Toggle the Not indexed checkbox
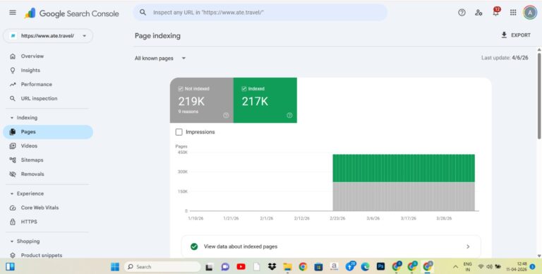The width and height of the screenshot is (542, 274). click(181, 88)
